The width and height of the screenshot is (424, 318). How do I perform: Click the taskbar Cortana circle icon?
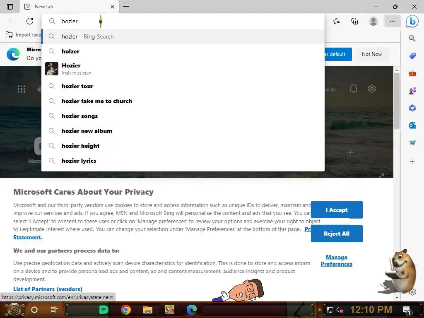(x=34, y=310)
